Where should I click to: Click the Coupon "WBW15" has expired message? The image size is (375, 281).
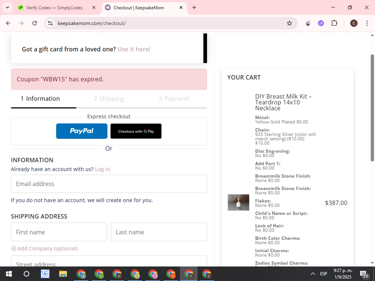pos(109,79)
